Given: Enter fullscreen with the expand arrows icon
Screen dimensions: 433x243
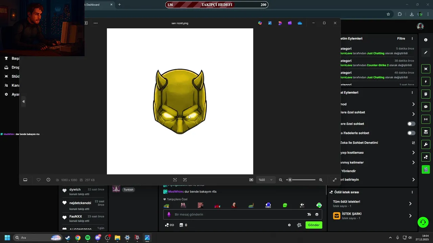Looking at the screenshot, I should point(335,180).
